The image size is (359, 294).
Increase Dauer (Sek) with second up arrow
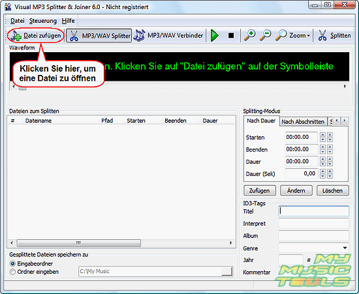pyautogui.click(x=330, y=171)
